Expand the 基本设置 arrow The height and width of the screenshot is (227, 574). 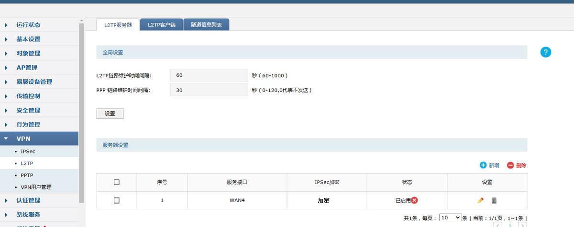coord(6,39)
